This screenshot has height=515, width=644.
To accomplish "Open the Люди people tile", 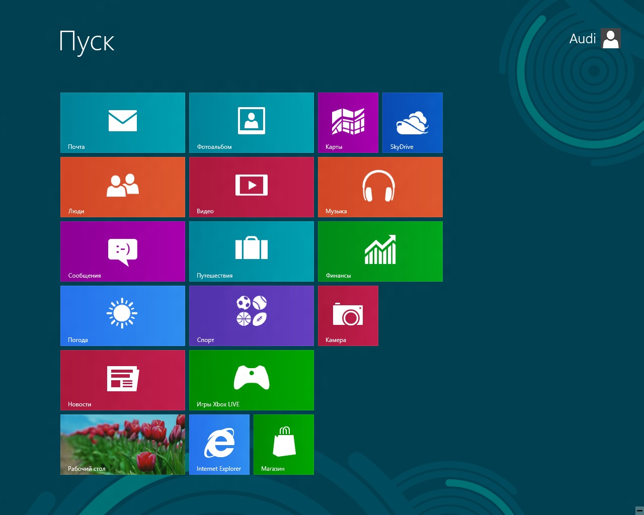I will coord(123,187).
